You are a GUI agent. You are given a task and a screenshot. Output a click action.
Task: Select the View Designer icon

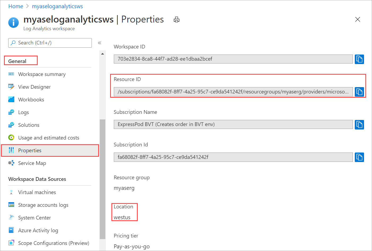coord(11,87)
